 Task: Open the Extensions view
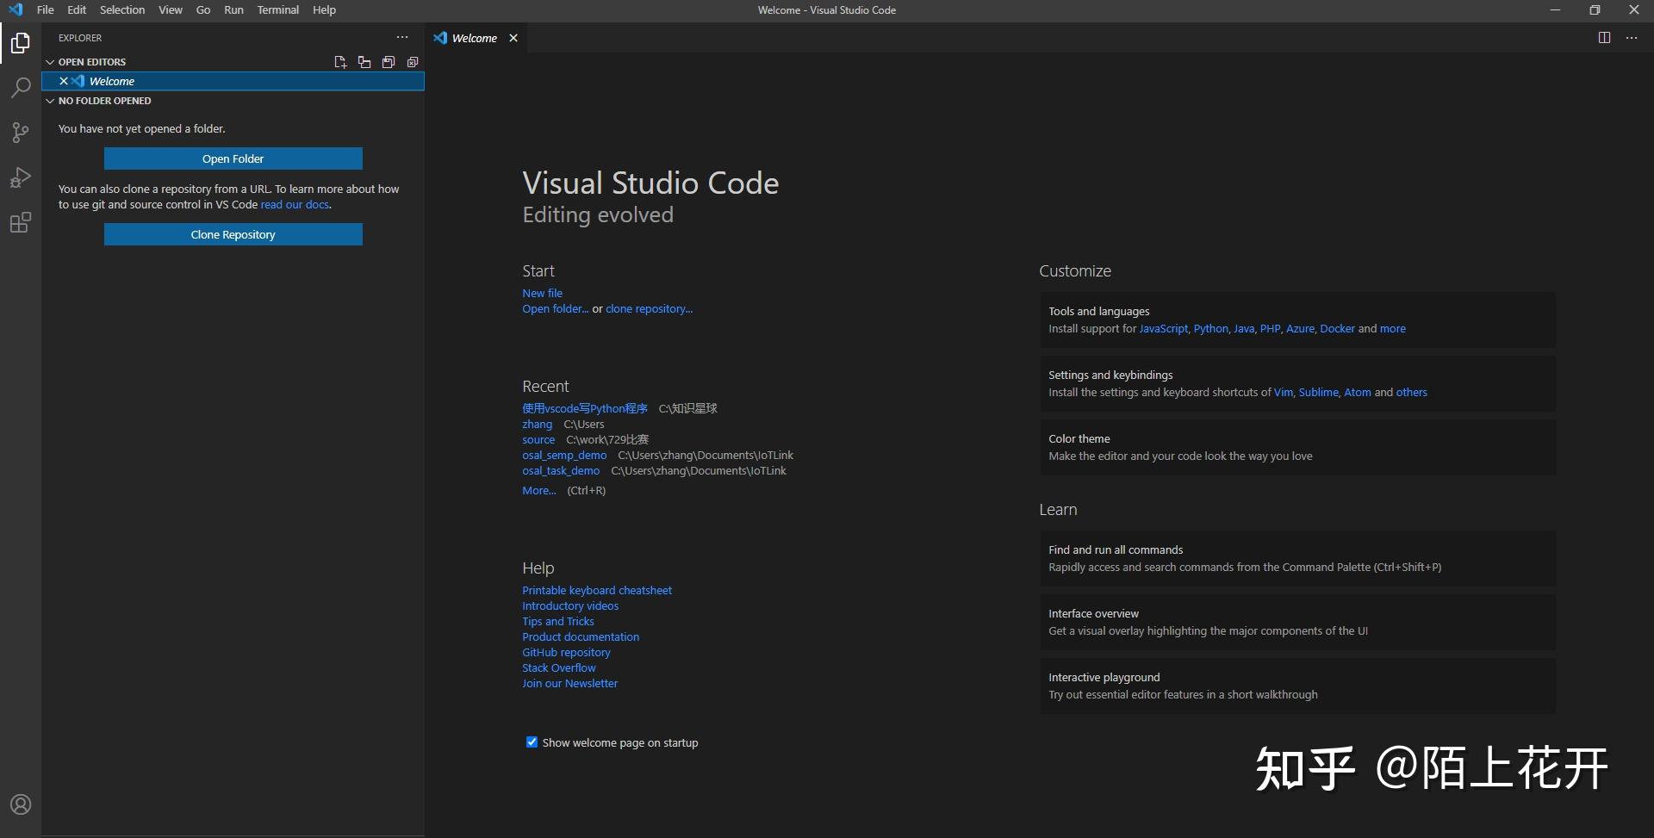(21, 223)
